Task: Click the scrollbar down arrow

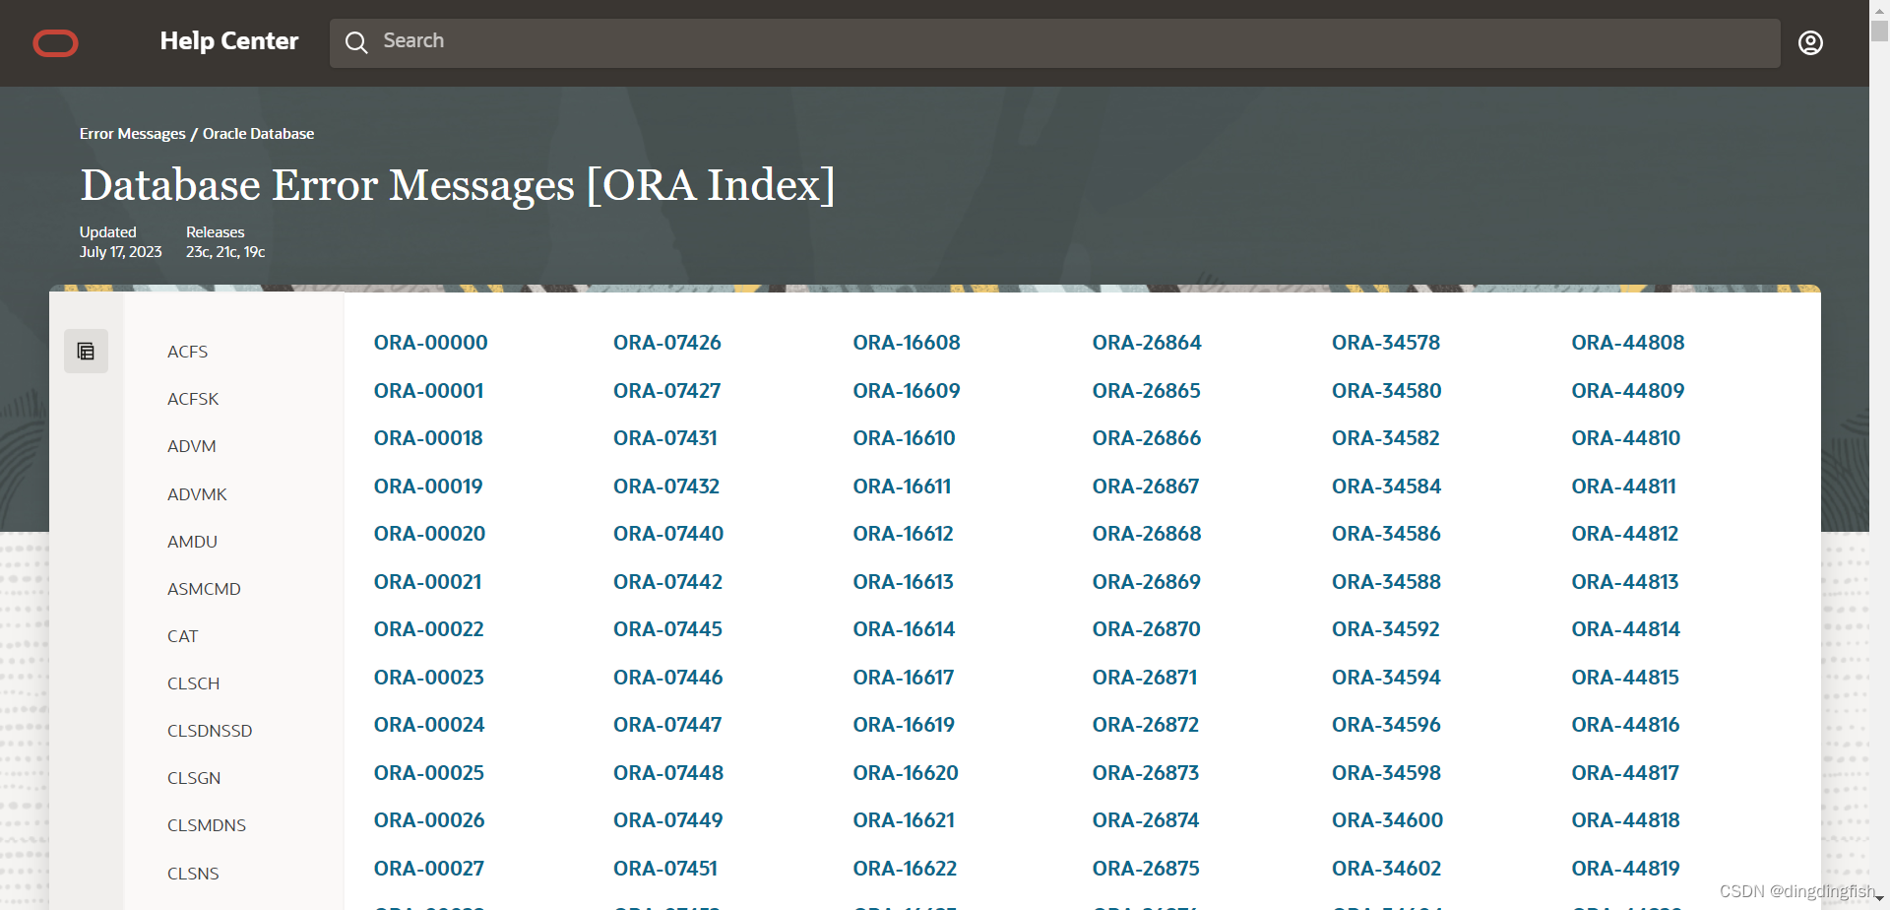Action: click(x=1879, y=899)
